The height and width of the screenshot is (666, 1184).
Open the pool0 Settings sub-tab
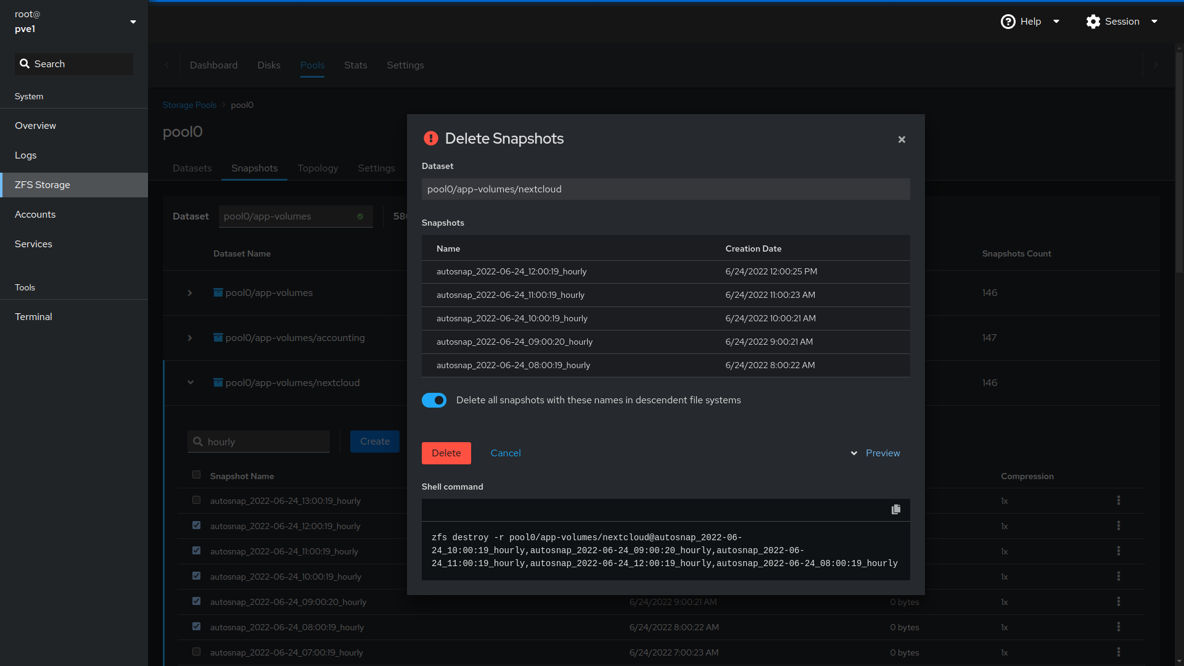[x=376, y=168]
